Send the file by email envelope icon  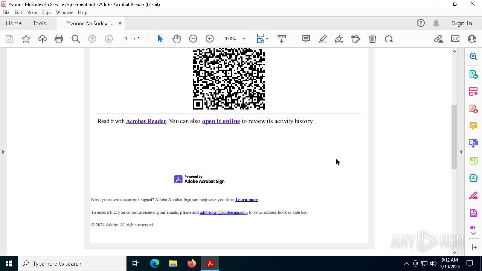pyautogui.click(x=455, y=39)
